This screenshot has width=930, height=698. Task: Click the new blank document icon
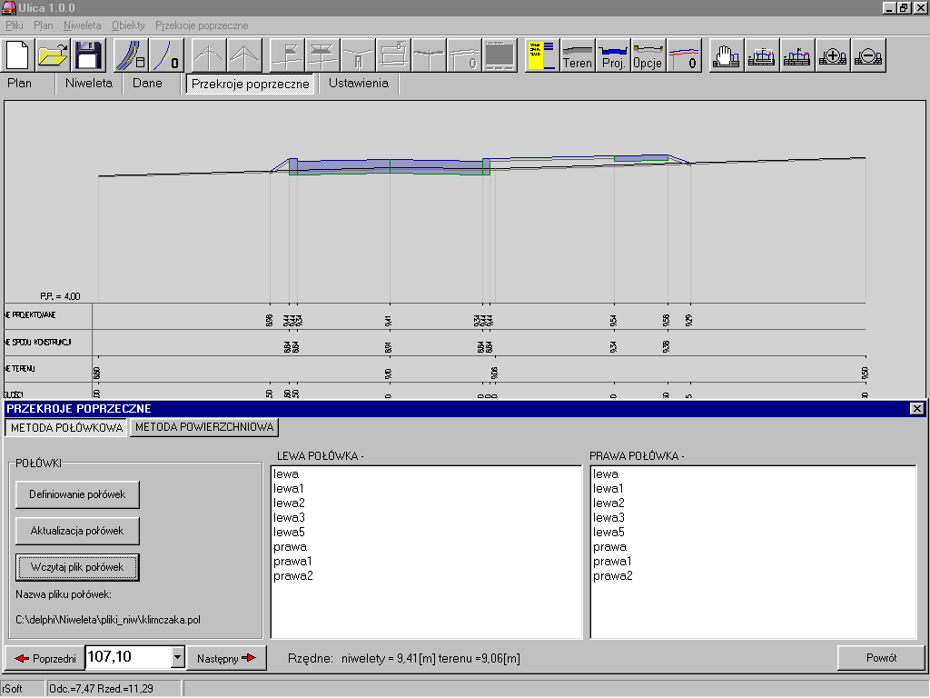[18, 55]
